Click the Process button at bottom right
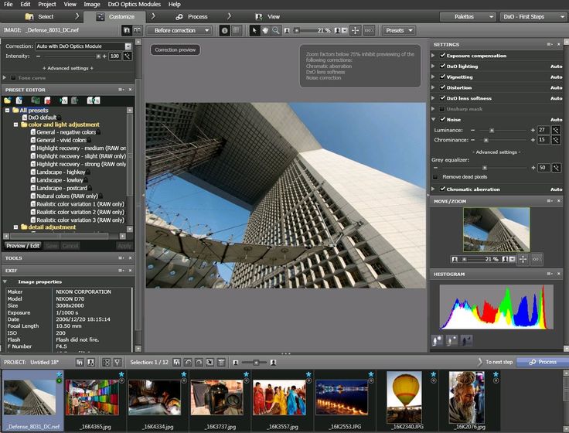 click(x=542, y=362)
